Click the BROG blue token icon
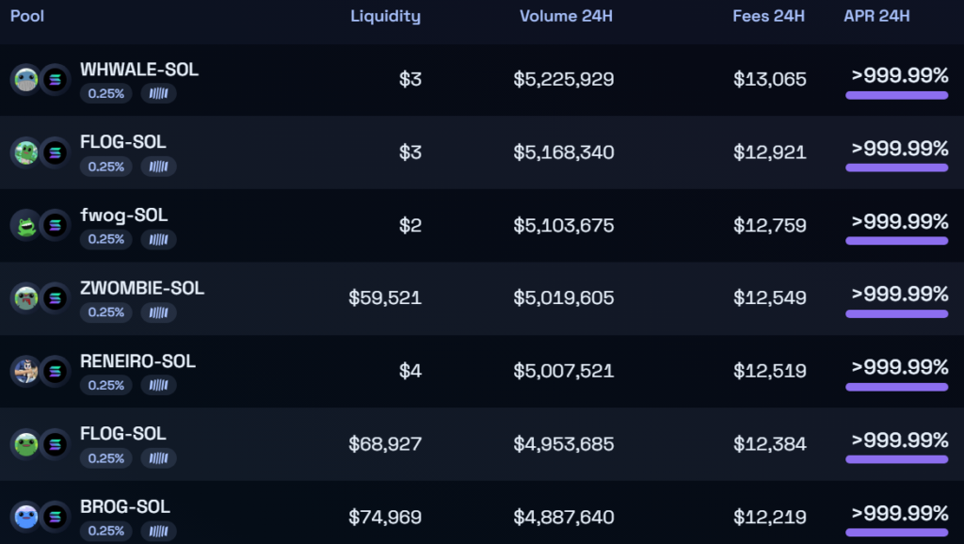This screenshot has width=964, height=544. click(25, 517)
